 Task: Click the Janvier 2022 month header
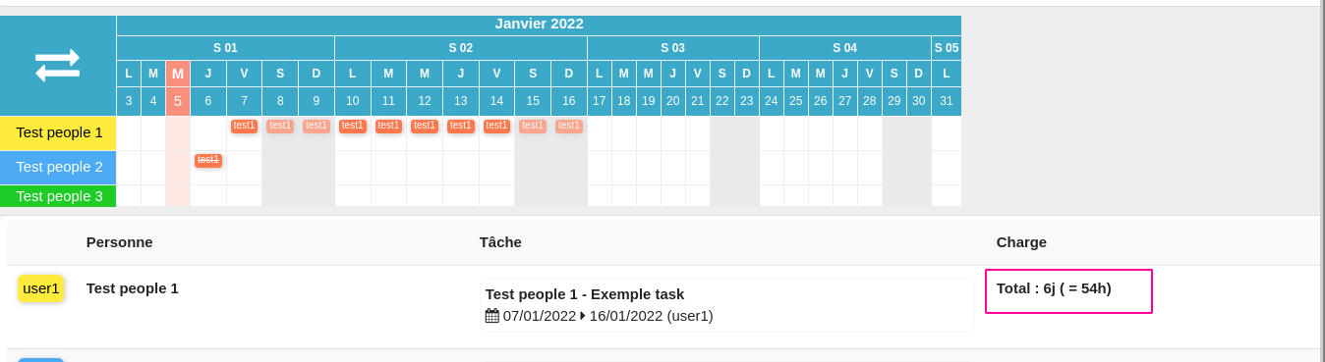tap(539, 24)
